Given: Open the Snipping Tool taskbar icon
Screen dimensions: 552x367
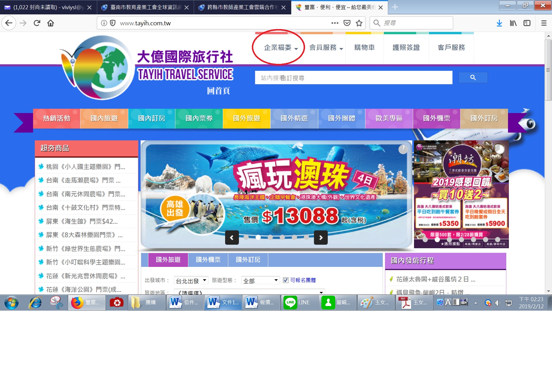Looking at the screenshot, I should pyautogui.click(x=56, y=303).
